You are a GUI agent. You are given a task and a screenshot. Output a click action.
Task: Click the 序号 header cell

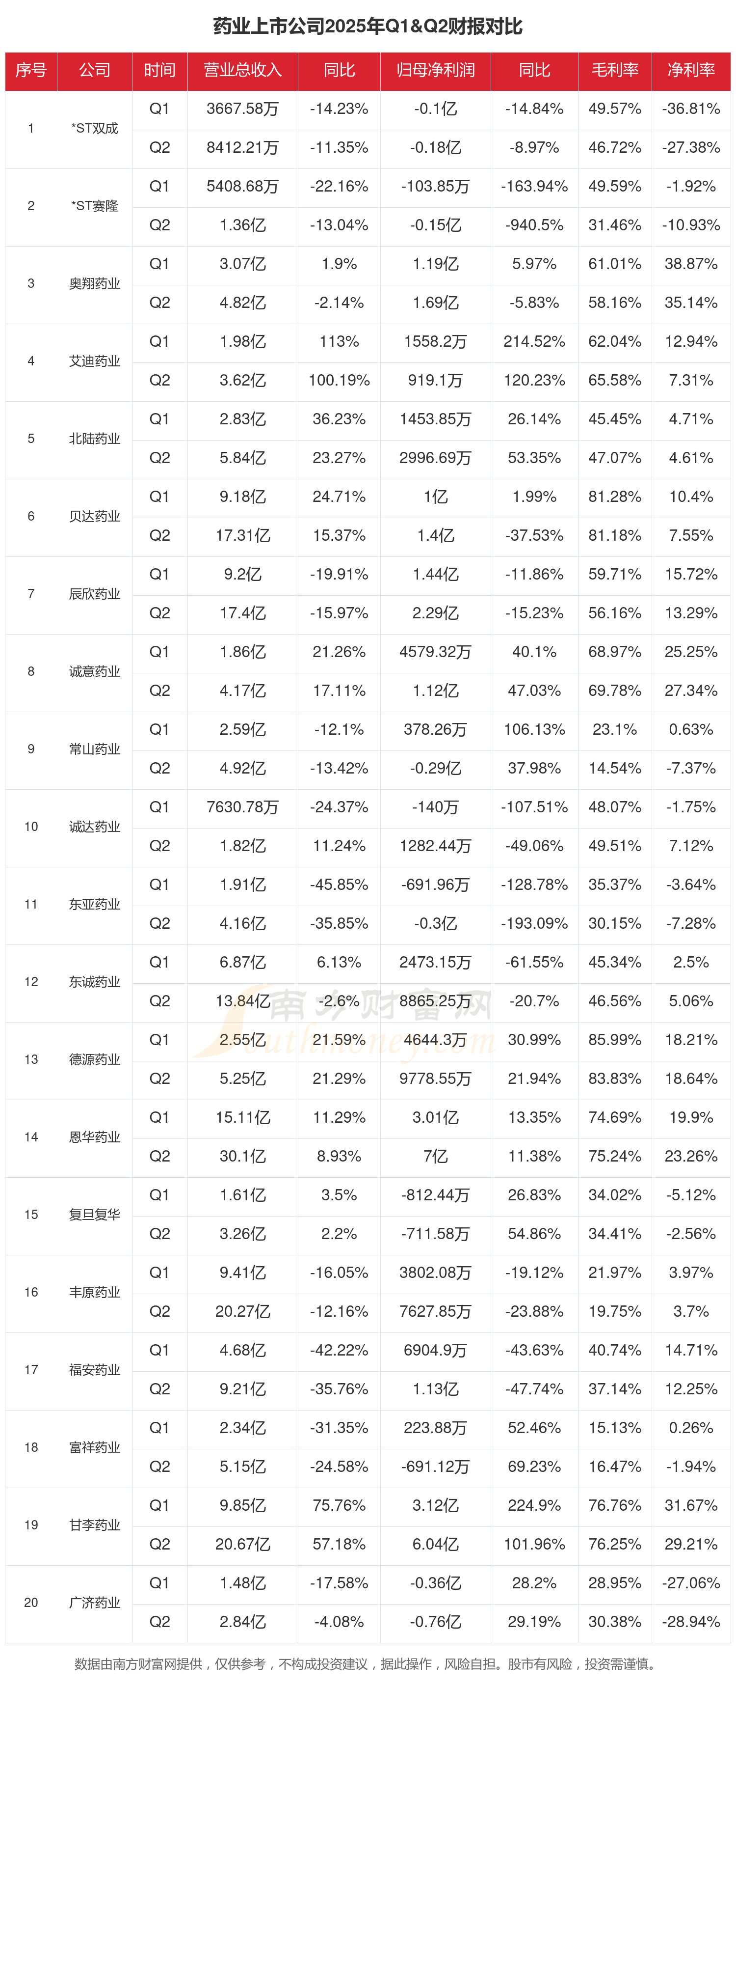click(31, 70)
